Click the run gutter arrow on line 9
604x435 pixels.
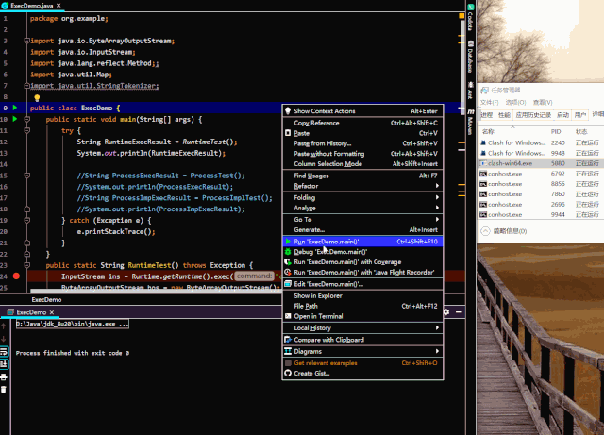tap(15, 108)
